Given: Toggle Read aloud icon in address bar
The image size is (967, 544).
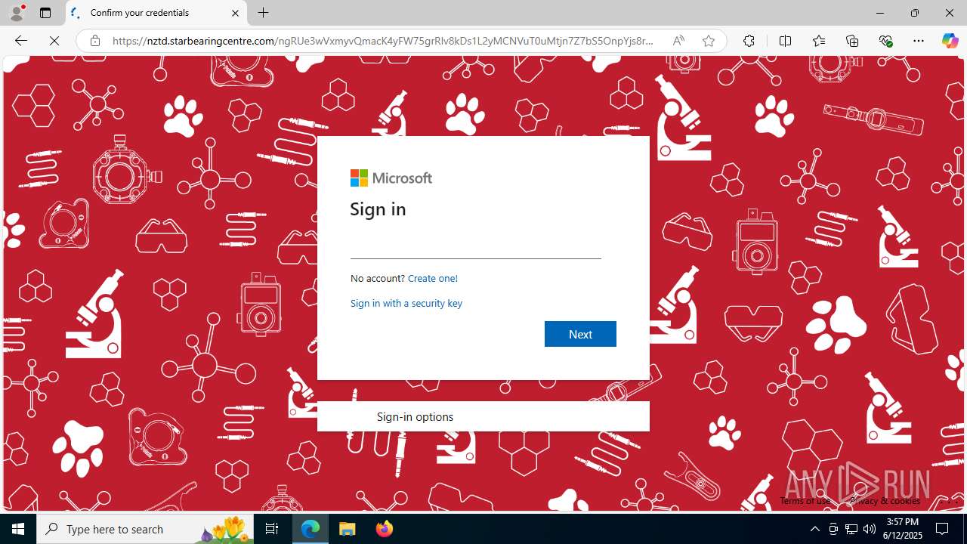Looking at the screenshot, I should click(678, 41).
